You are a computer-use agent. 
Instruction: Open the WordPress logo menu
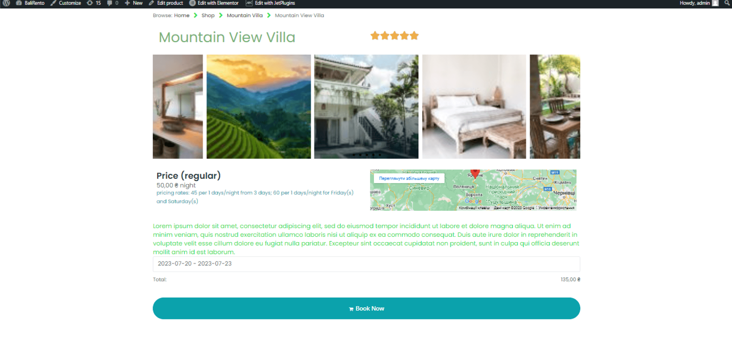point(6,3)
